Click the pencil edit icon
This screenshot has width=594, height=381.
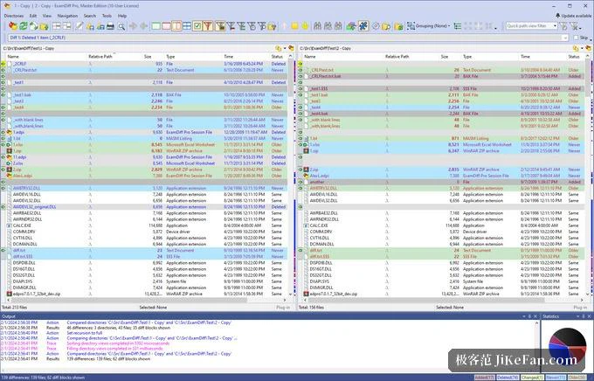[x=79, y=26]
